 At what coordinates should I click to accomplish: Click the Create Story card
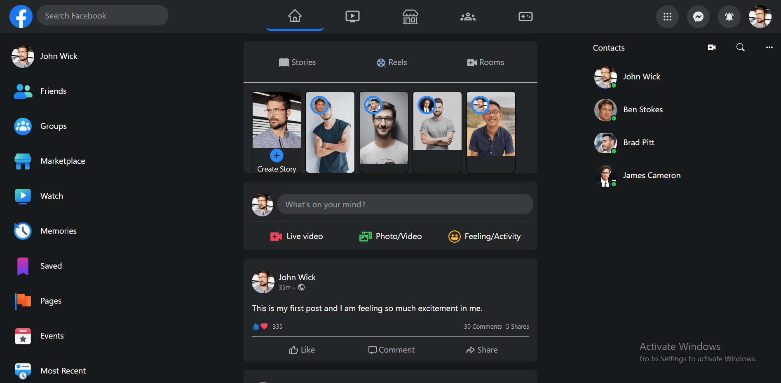click(277, 132)
